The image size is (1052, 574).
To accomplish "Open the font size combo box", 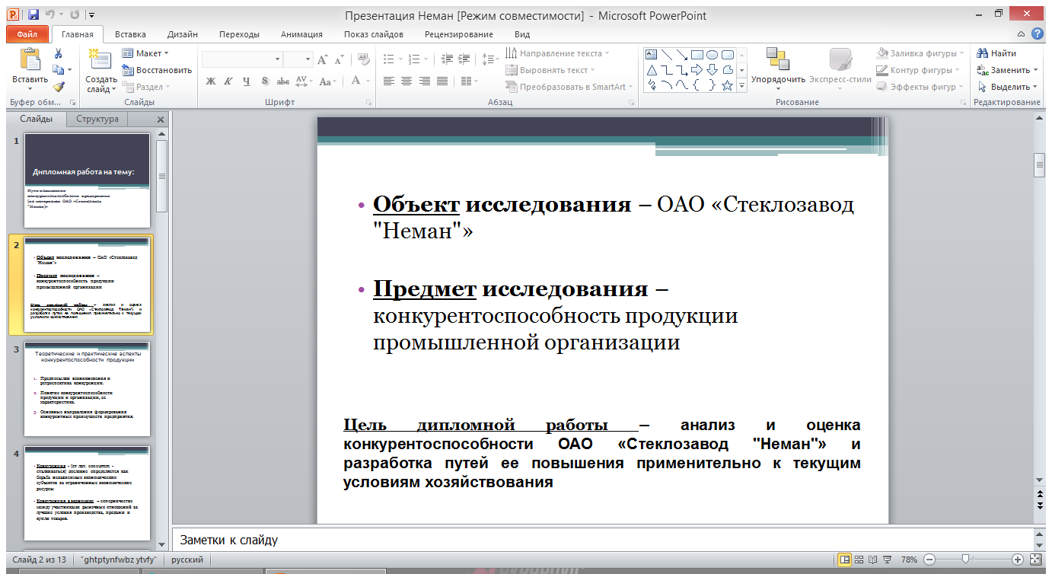I will point(298,59).
